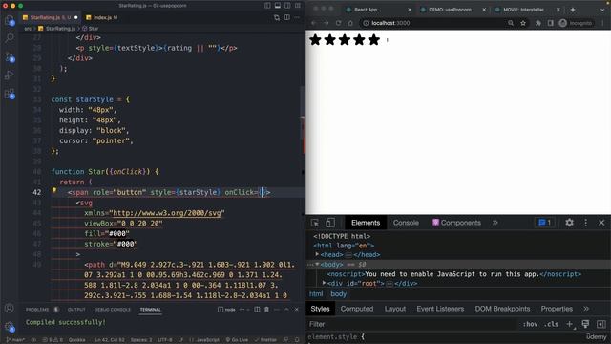Collapse the body element in DOM tree
The width and height of the screenshot is (611, 344).
(x=317, y=264)
